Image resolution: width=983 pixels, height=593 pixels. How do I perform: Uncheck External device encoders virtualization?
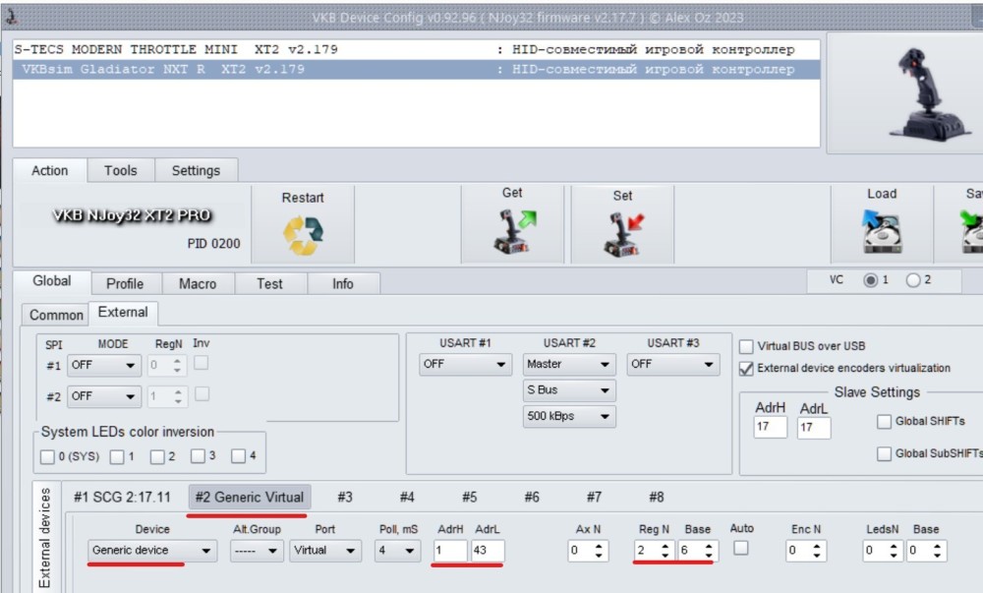[x=746, y=369]
